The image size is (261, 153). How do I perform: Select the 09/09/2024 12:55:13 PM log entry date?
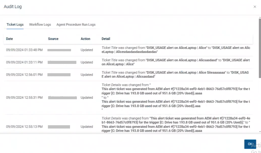tap(24, 127)
